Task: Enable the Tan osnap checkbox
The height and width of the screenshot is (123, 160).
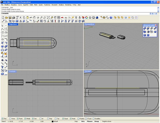Action: point(55,119)
